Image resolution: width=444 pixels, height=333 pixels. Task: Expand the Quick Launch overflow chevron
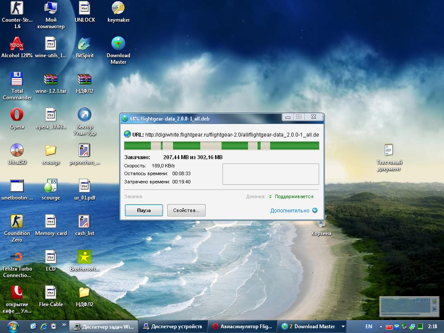tap(65, 324)
